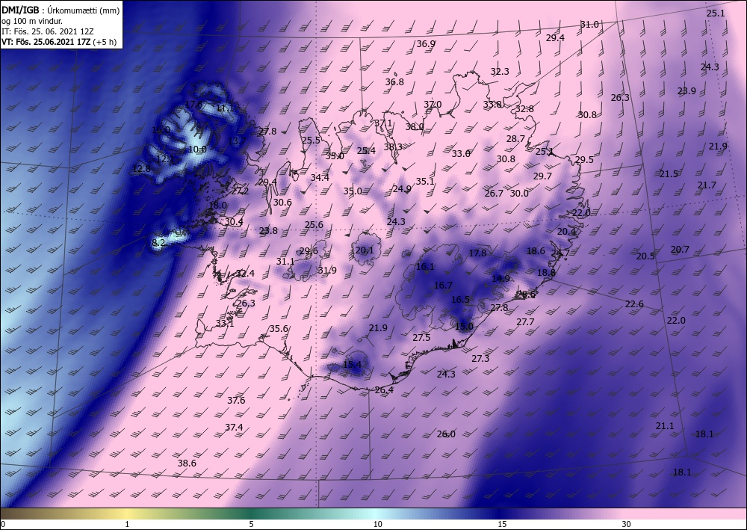This screenshot has width=747, height=530.
Task: Click the 'og 100 m vindur.' subtitle
Action: pyautogui.click(x=32, y=21)
